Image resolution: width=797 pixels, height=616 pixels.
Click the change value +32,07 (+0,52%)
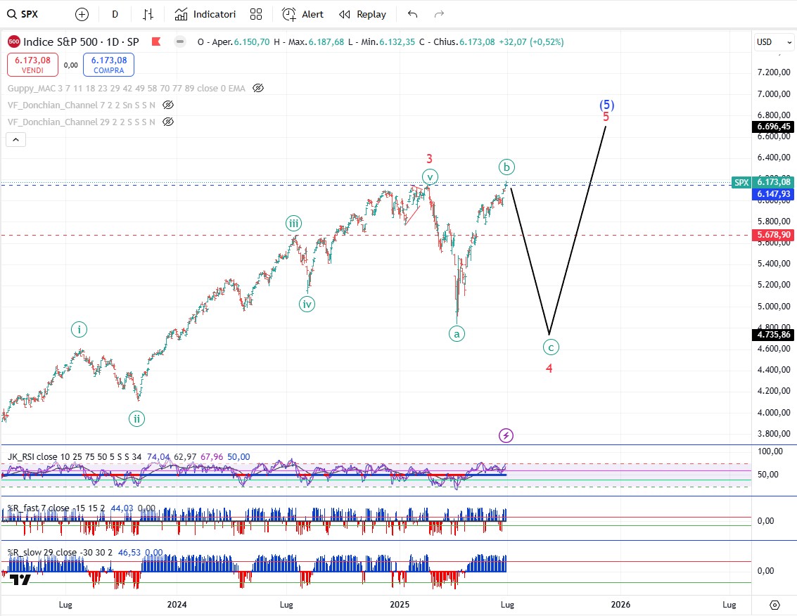531,42
